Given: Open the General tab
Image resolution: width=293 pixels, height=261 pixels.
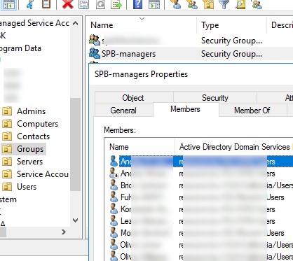Looking at the screenshot, I should pyautogui.click(x=123, y=110).
